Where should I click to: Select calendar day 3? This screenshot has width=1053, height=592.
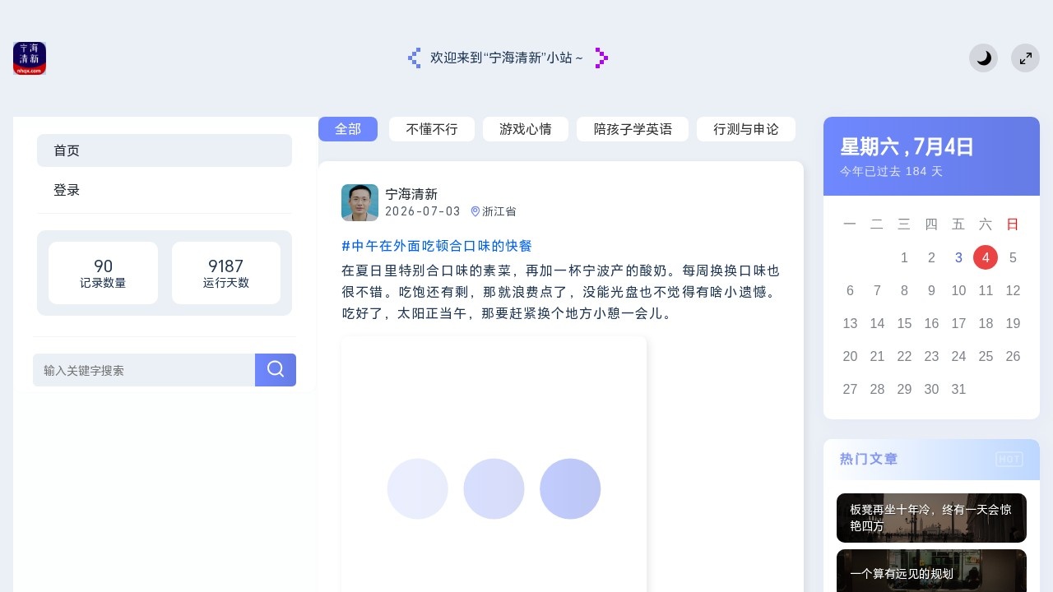tap(958, 257)
